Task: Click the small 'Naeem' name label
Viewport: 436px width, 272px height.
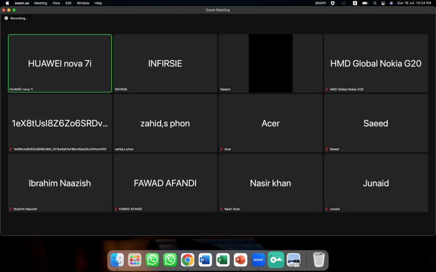Action: [x=225, y=90]
